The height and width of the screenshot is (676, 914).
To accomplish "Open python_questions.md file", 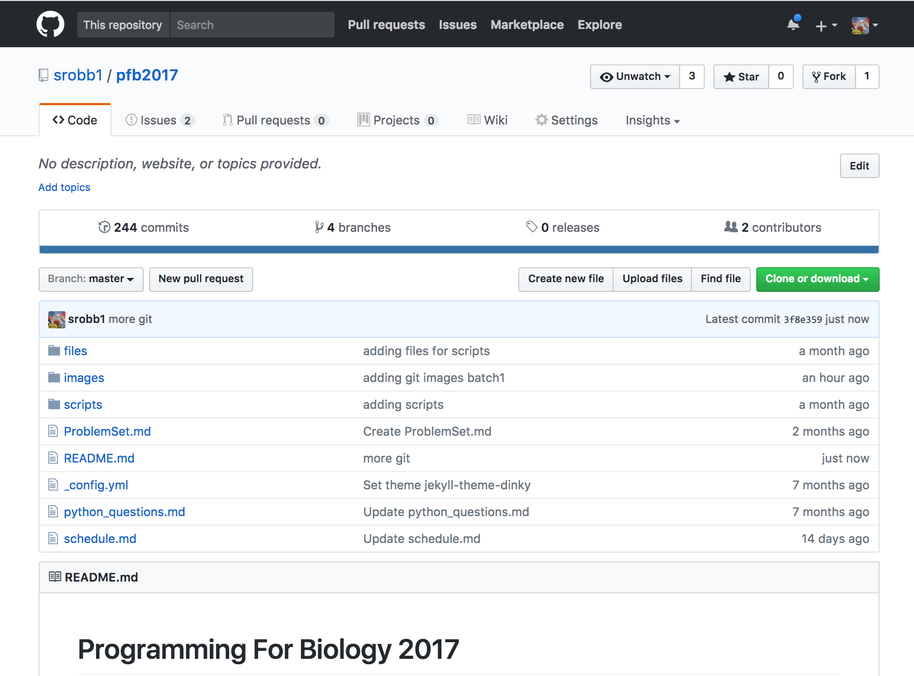I will click(x=124, y=512).
